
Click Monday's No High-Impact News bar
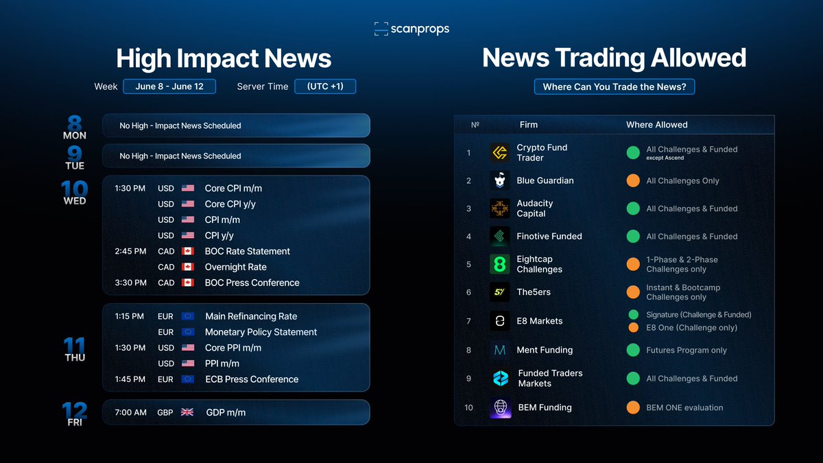click(x=236, y=126)
